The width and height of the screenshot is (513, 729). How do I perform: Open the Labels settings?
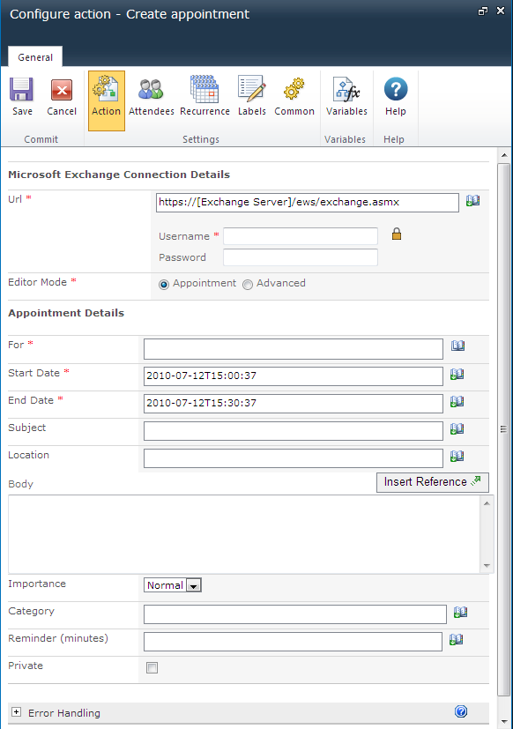251,98
